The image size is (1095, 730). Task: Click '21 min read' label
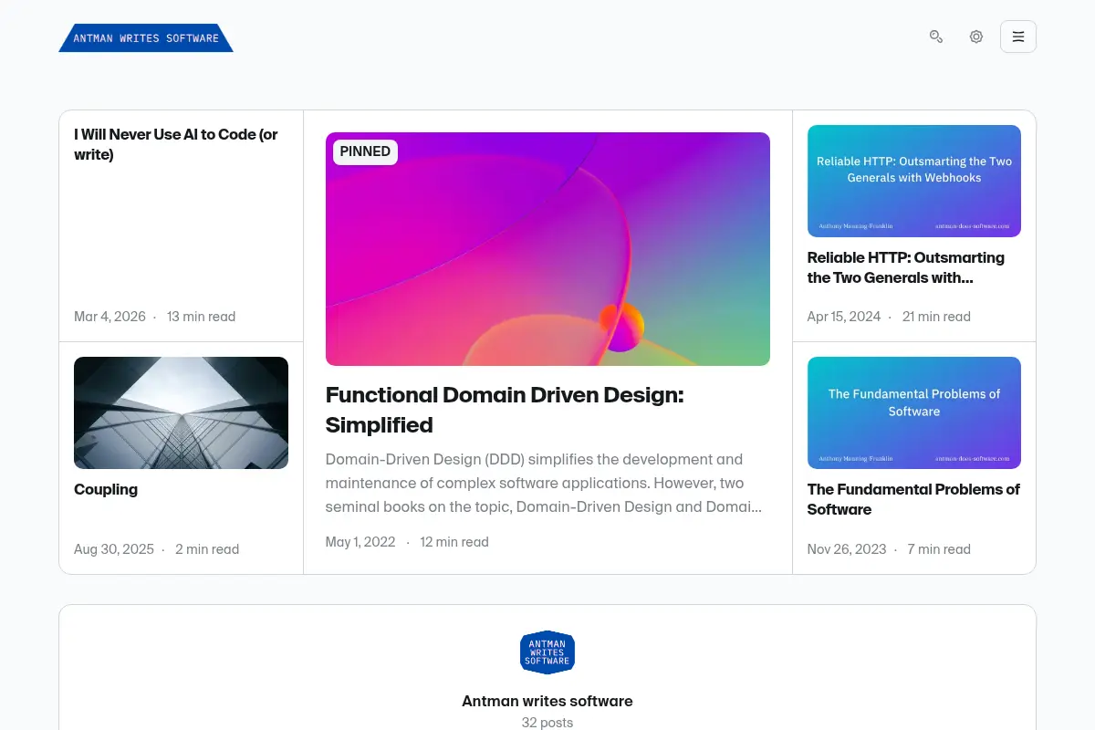coord(936,317)
